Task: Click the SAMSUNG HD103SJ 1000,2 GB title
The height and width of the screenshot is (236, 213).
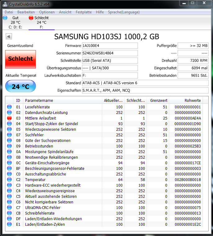Action: coord(106,37)
